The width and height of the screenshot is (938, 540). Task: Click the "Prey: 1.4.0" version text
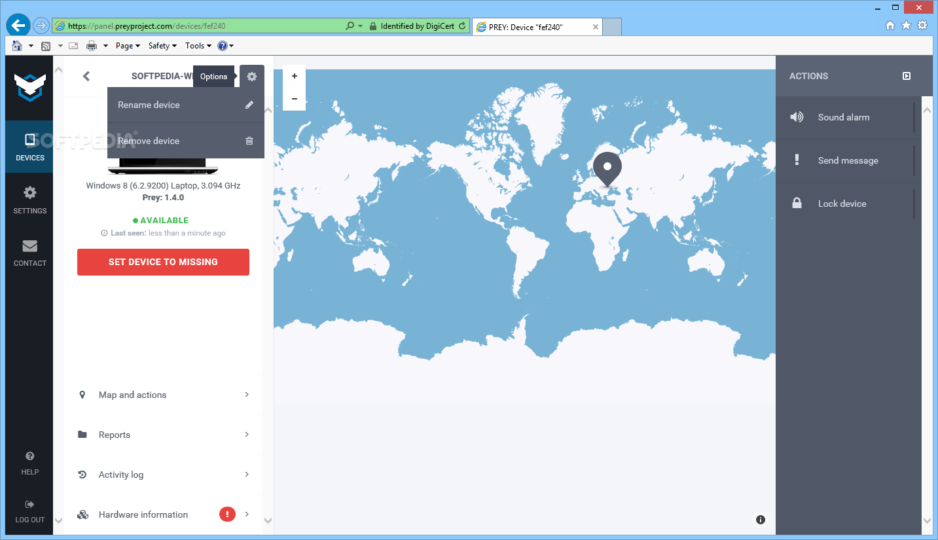163,197
